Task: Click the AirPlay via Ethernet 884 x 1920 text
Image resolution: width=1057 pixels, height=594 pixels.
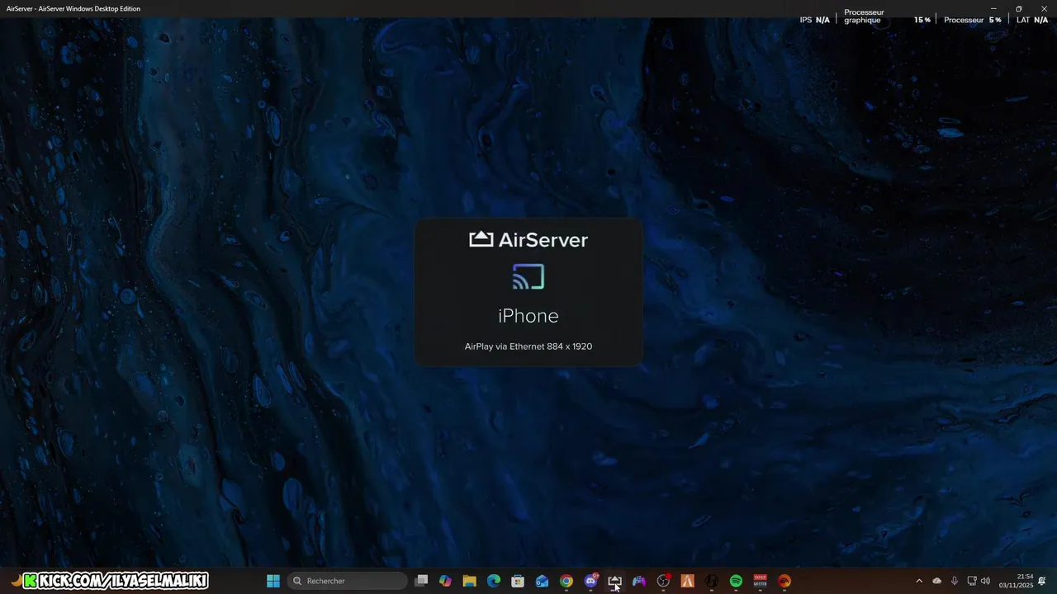Action: pos(528,346)
